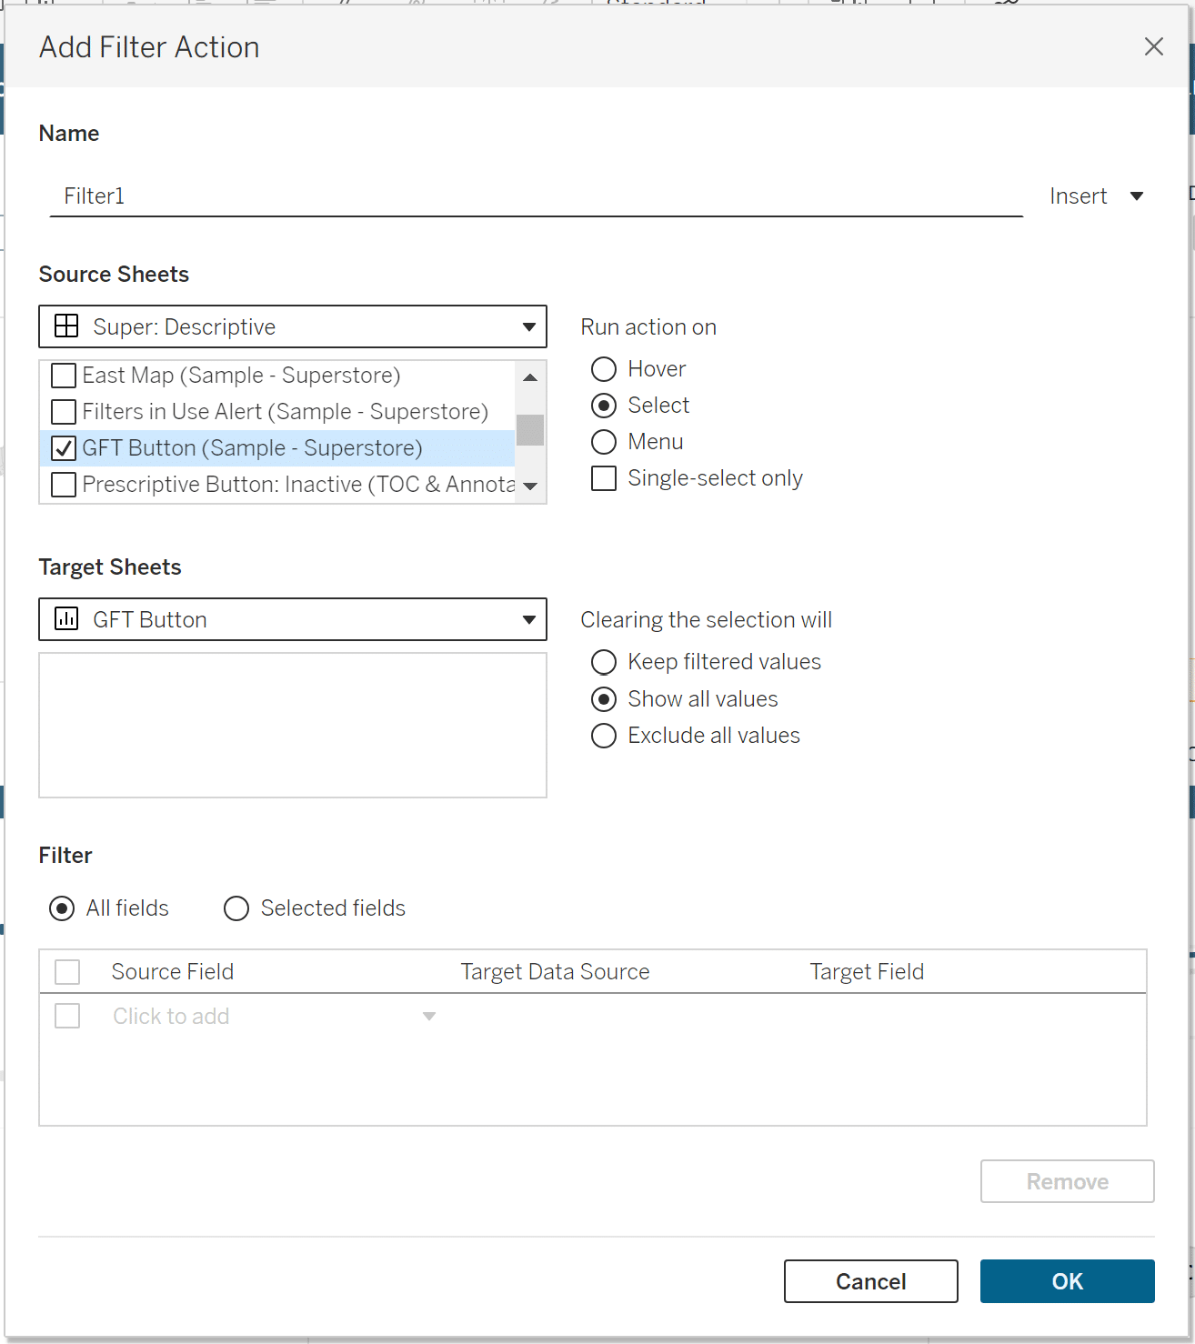The height and width of the screenshot is (1344, 1195).
Task: Open the Target Sheets dropdown
Action: pyautogui.click(x=293, y=619)
